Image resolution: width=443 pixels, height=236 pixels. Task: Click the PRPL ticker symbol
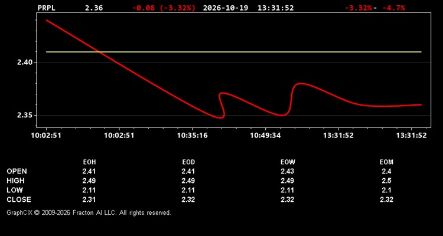(x=46, y=8)
